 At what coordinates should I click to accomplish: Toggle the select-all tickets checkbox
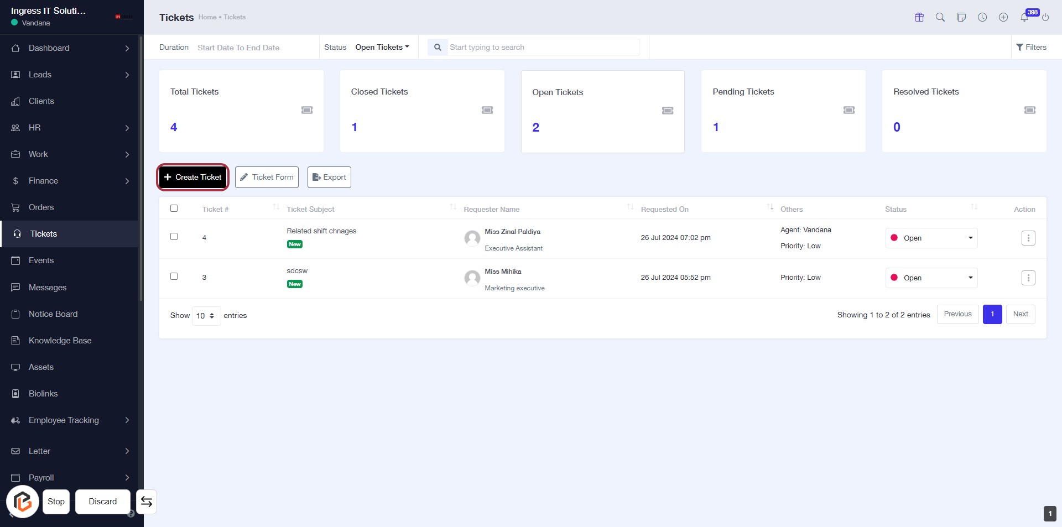pos(174,208)
